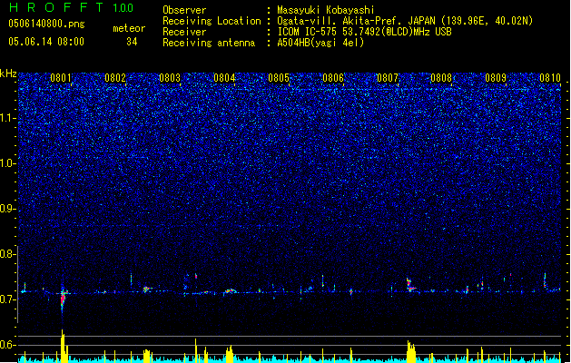Click the yellow intensity peak near 0807

pos(411,351)
